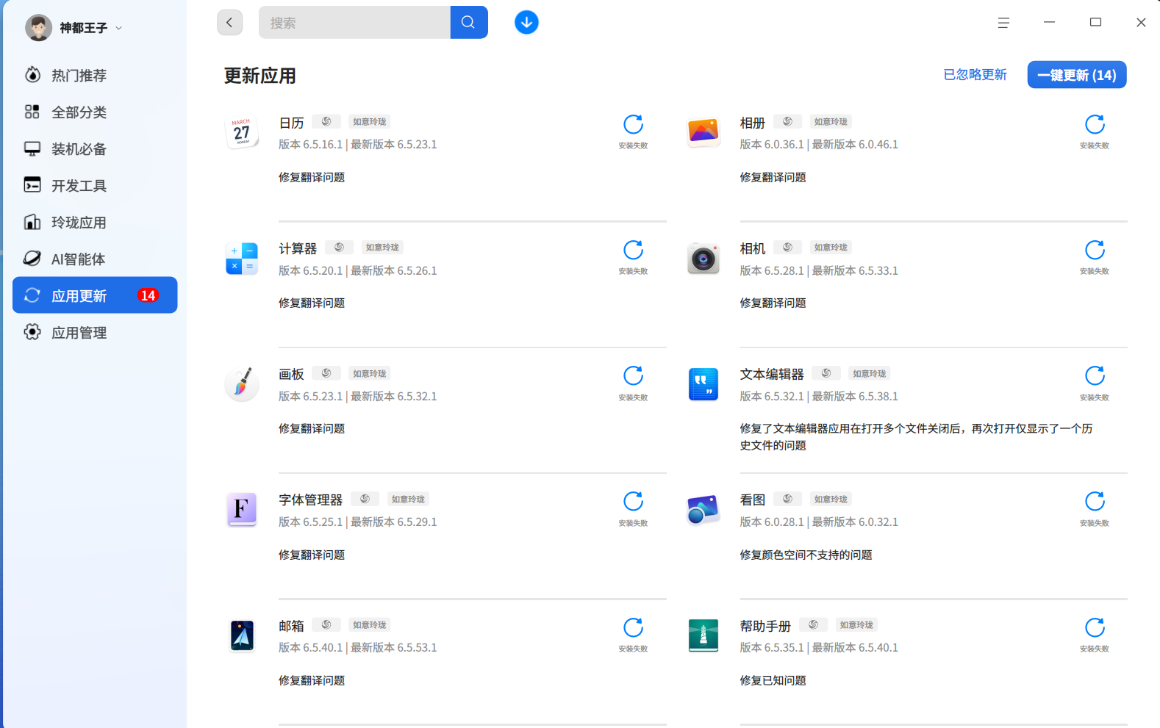Open the 日历 calendar app icon
This screenshot has height=728, width=1160.
tap(242, 133)
